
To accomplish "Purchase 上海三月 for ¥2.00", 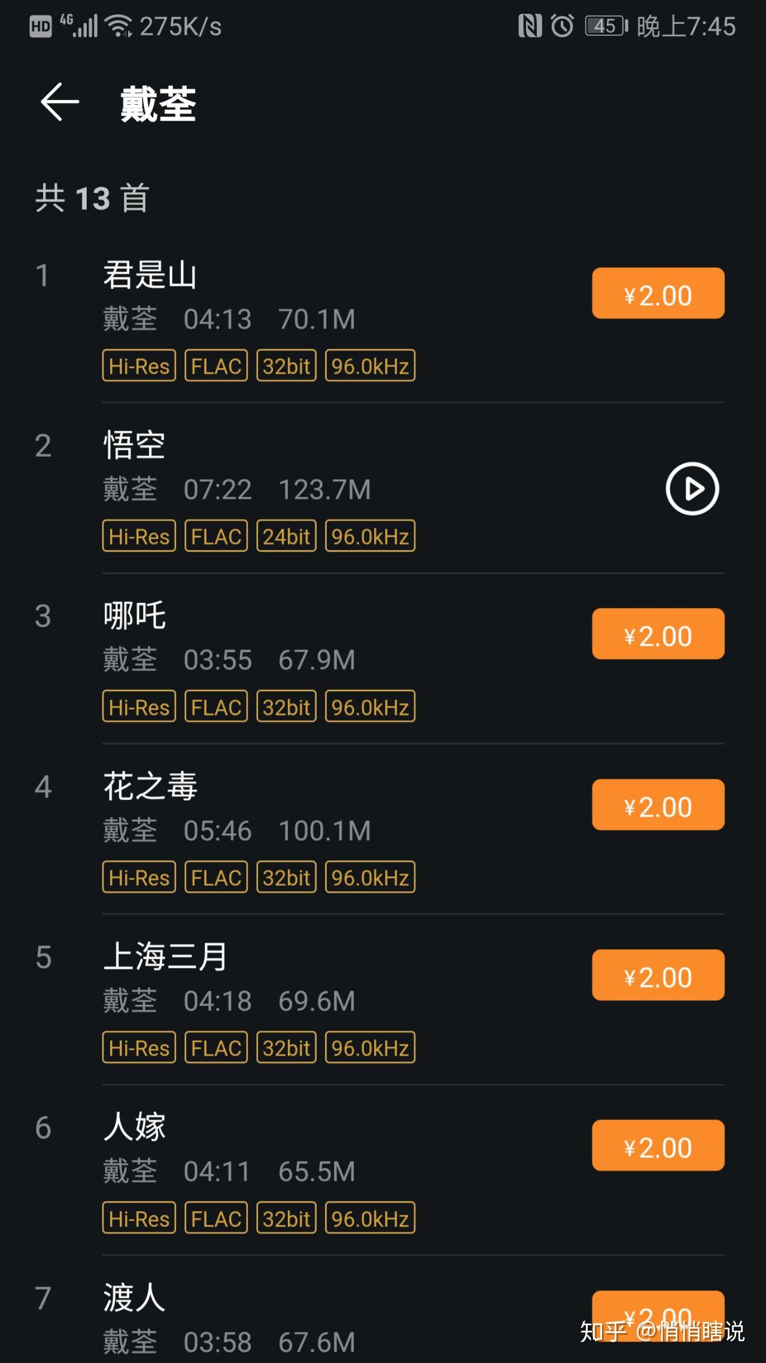I will pos(658,975).
